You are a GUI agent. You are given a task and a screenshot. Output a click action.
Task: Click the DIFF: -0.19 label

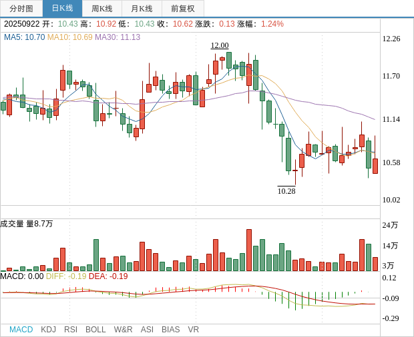tap(66, 276)
